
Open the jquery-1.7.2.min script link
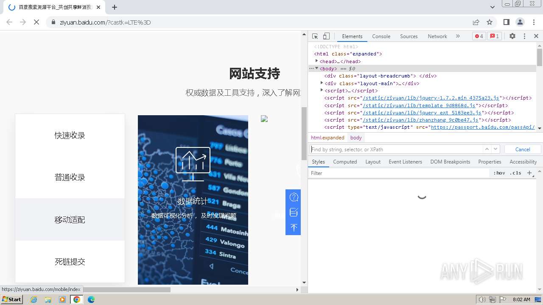(x=431, y=98)
